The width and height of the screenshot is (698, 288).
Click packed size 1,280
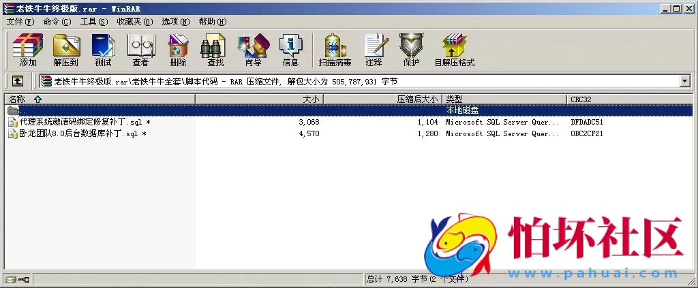(x=428, y=133)
